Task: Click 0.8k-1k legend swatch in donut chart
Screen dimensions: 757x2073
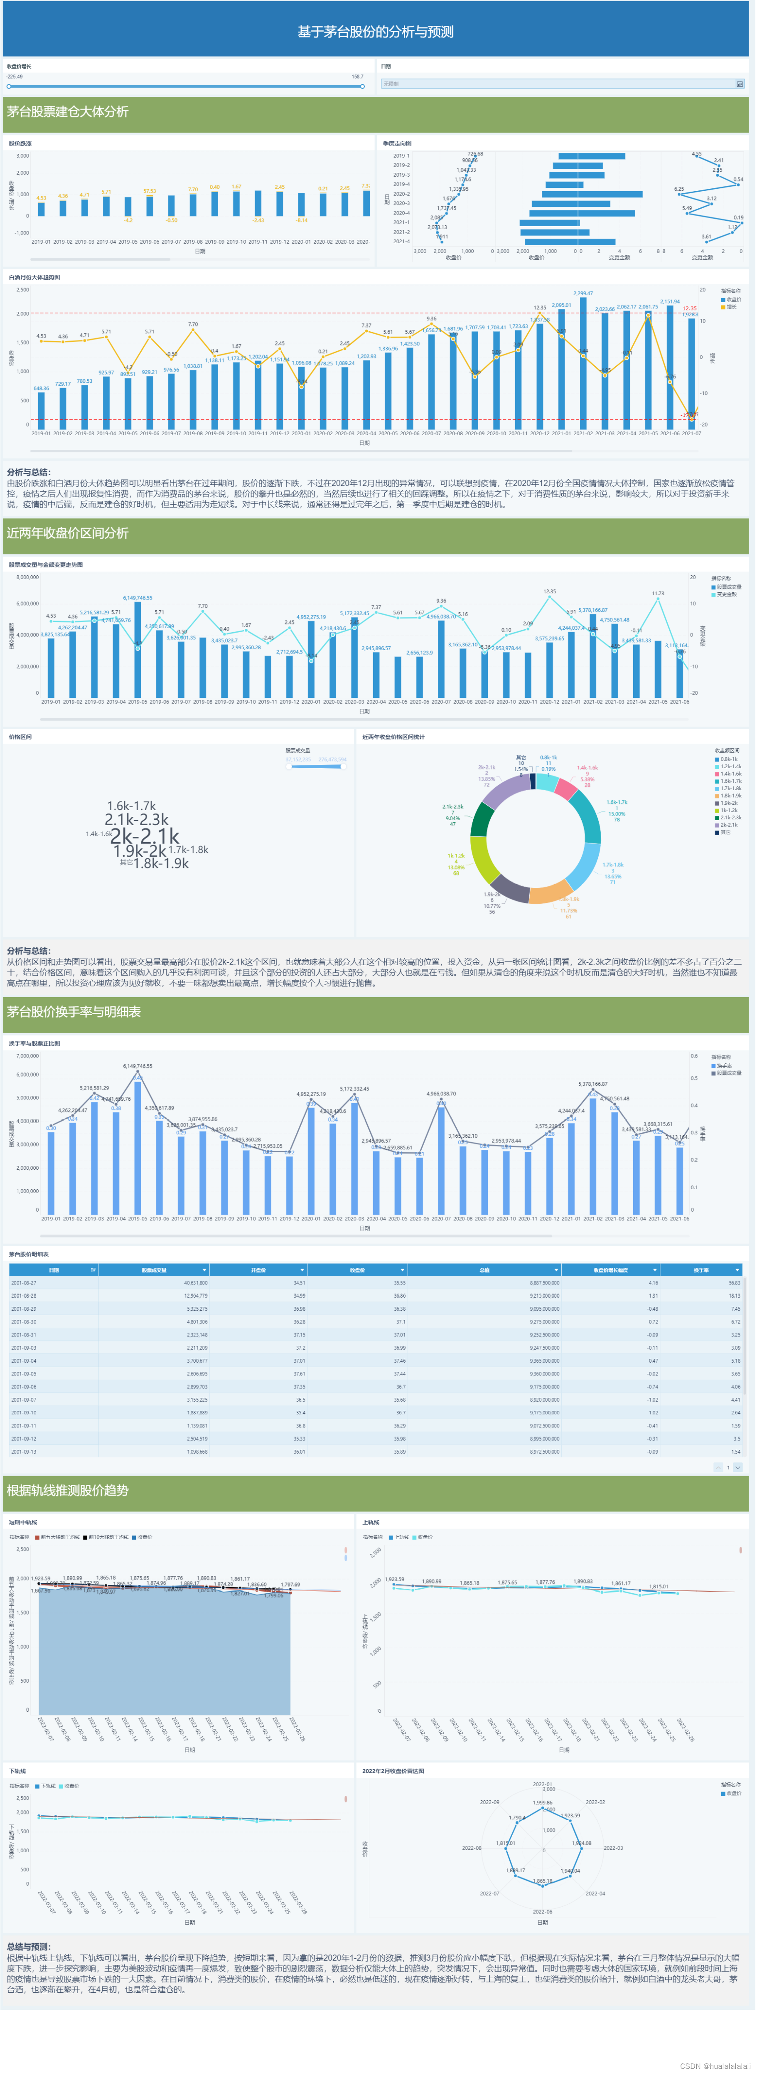Action: click(718, 759)
